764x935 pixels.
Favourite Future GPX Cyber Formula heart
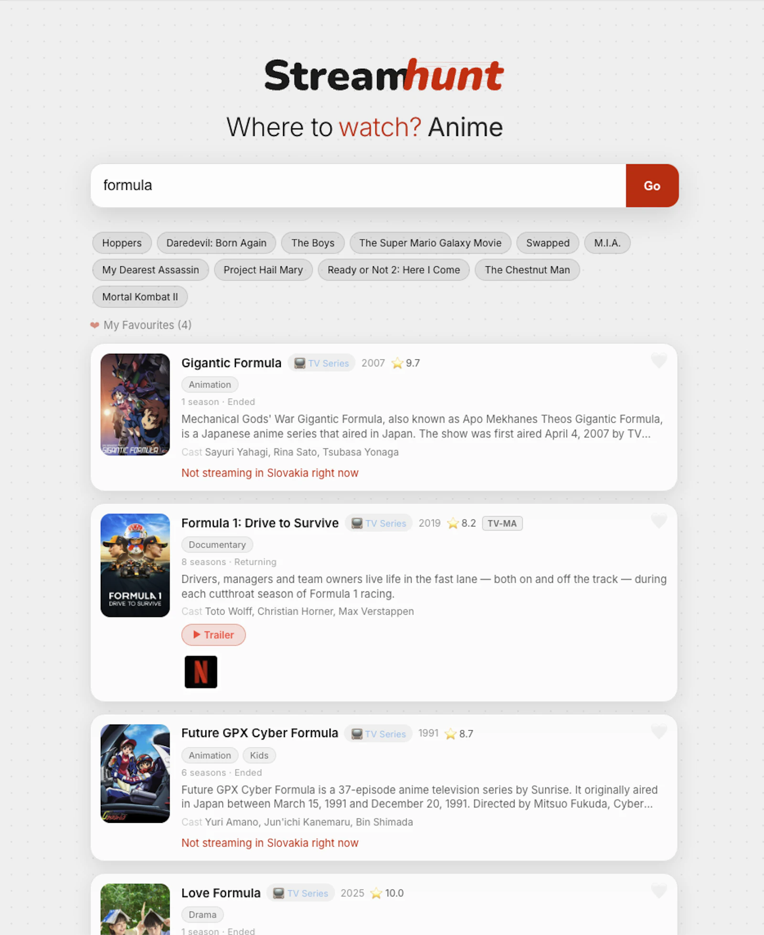click(x=659, y=731)
